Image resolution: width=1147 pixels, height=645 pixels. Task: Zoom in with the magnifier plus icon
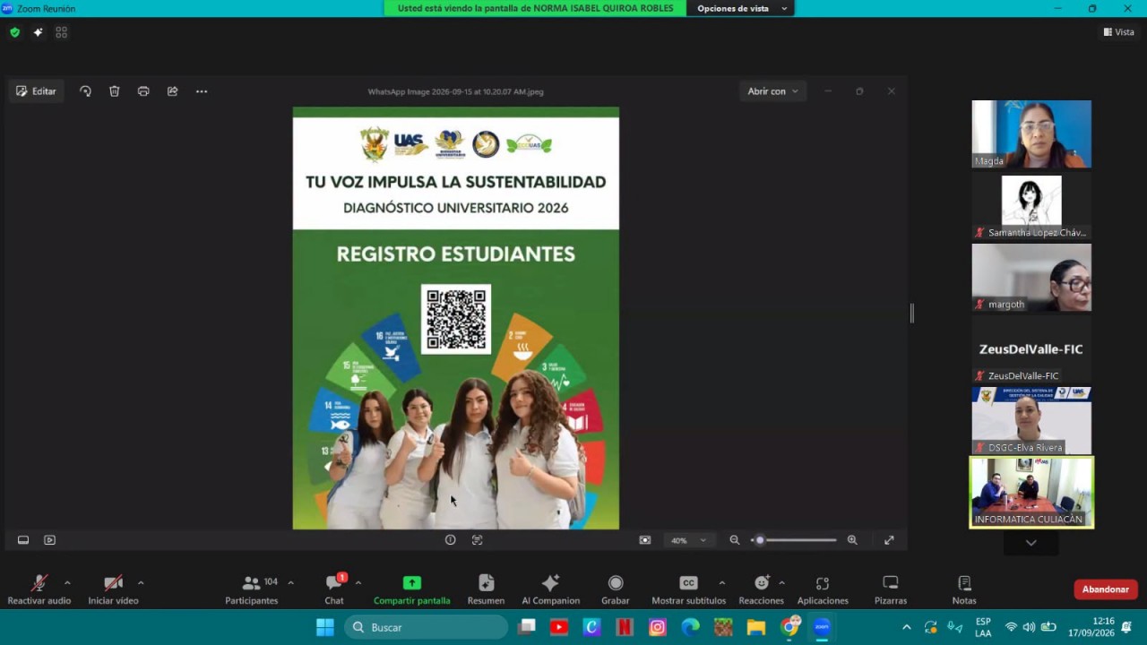point(852,540)
